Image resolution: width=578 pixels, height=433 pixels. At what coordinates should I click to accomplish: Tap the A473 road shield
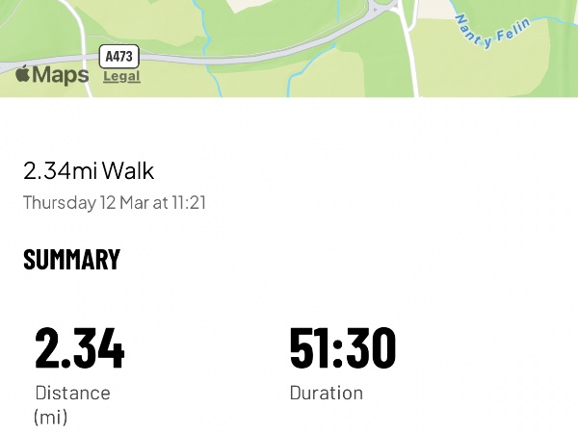click(119, 58)
